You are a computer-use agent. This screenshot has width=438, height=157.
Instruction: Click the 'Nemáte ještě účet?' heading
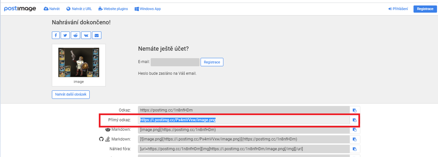(x=163, y=49)
